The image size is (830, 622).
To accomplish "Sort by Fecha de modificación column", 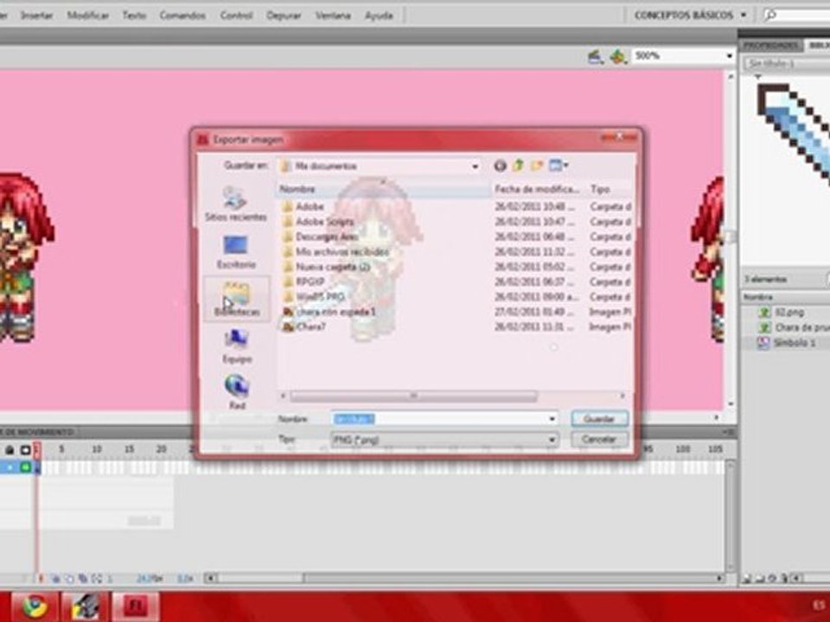I will coord(538,189).
